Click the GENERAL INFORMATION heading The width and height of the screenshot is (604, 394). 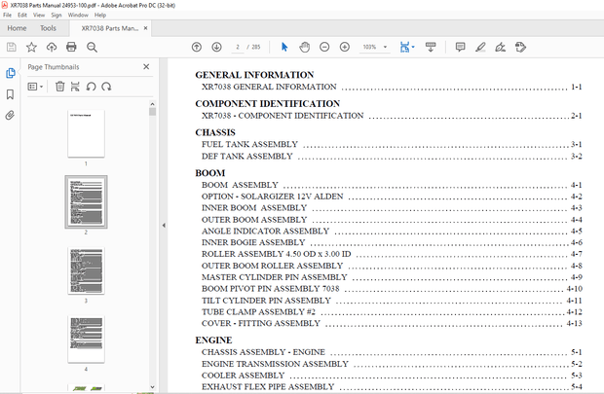(254, 75)
